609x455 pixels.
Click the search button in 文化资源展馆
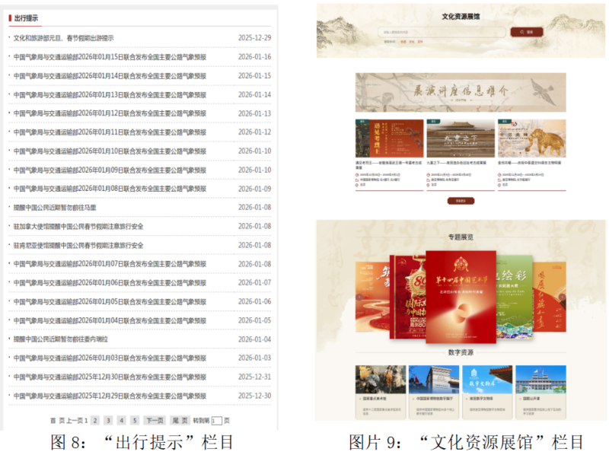tap(526, 33)
